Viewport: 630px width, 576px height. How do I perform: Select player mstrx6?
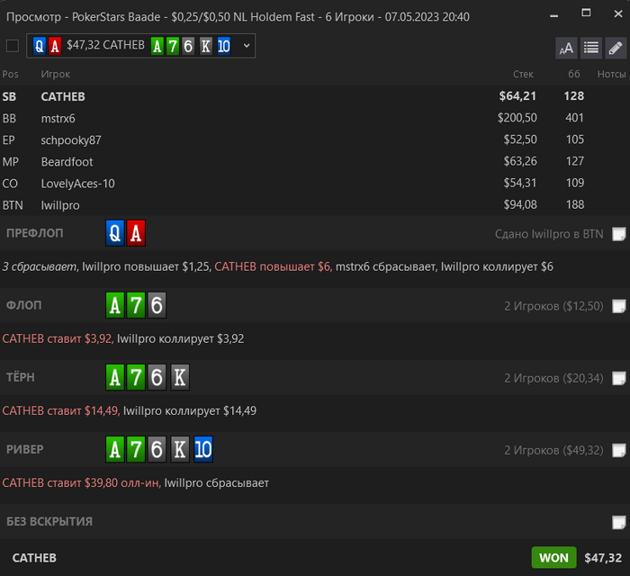315,118
